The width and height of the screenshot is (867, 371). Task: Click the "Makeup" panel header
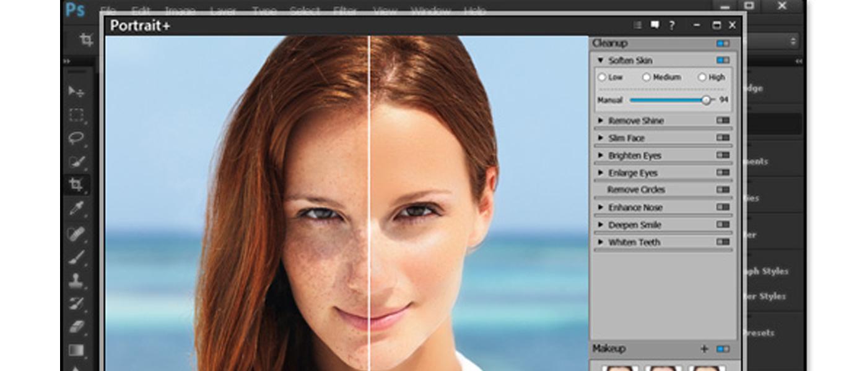click(x=609, y=349)
